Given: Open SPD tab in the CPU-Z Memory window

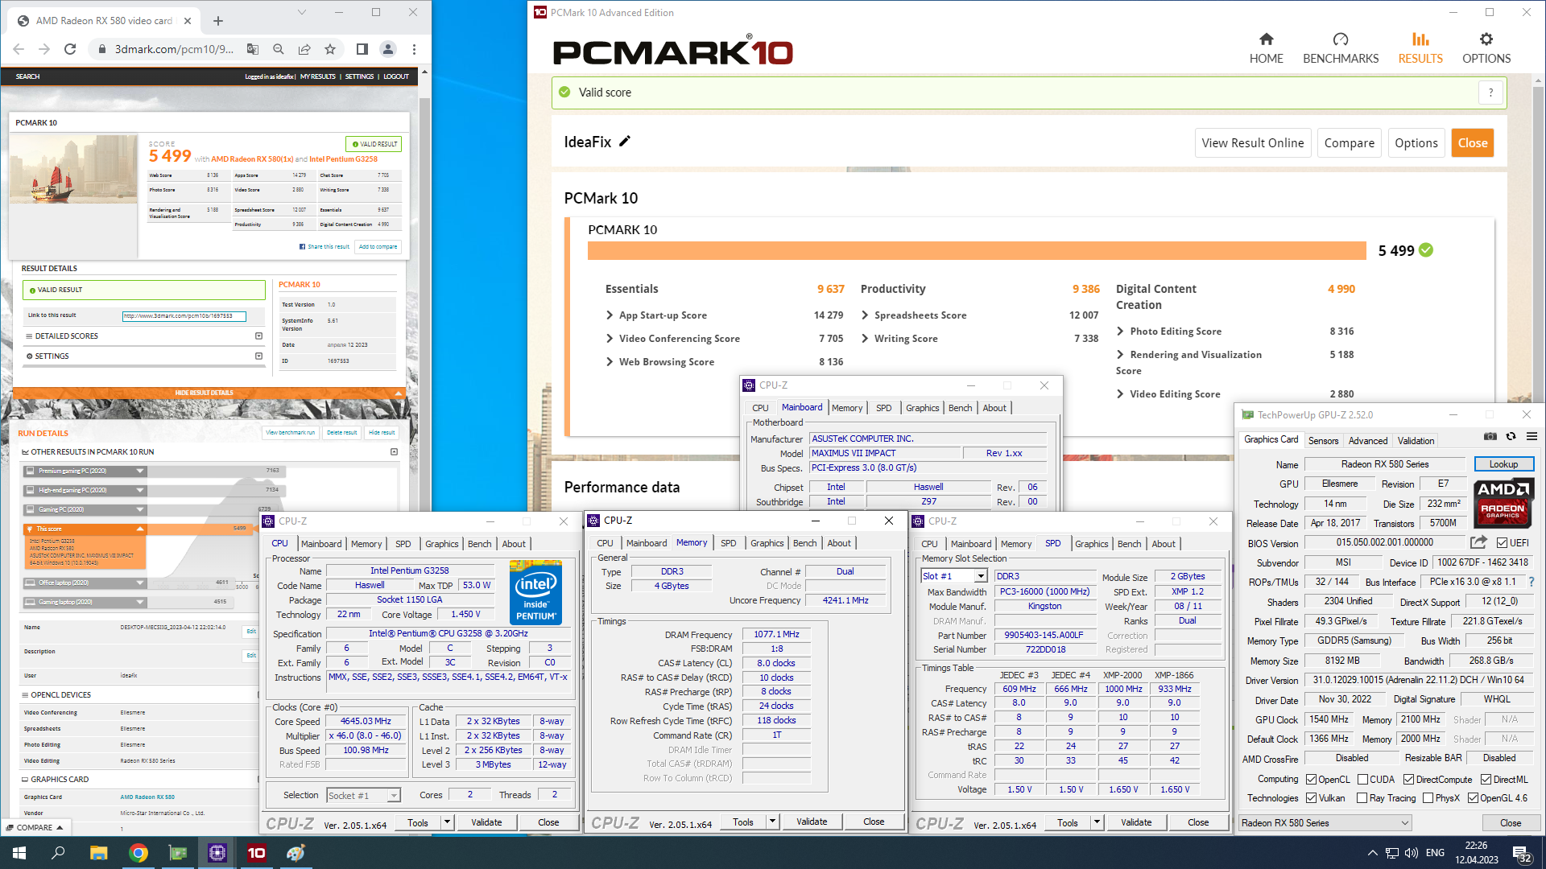Looking at the screenshot, I should [728, 544].
